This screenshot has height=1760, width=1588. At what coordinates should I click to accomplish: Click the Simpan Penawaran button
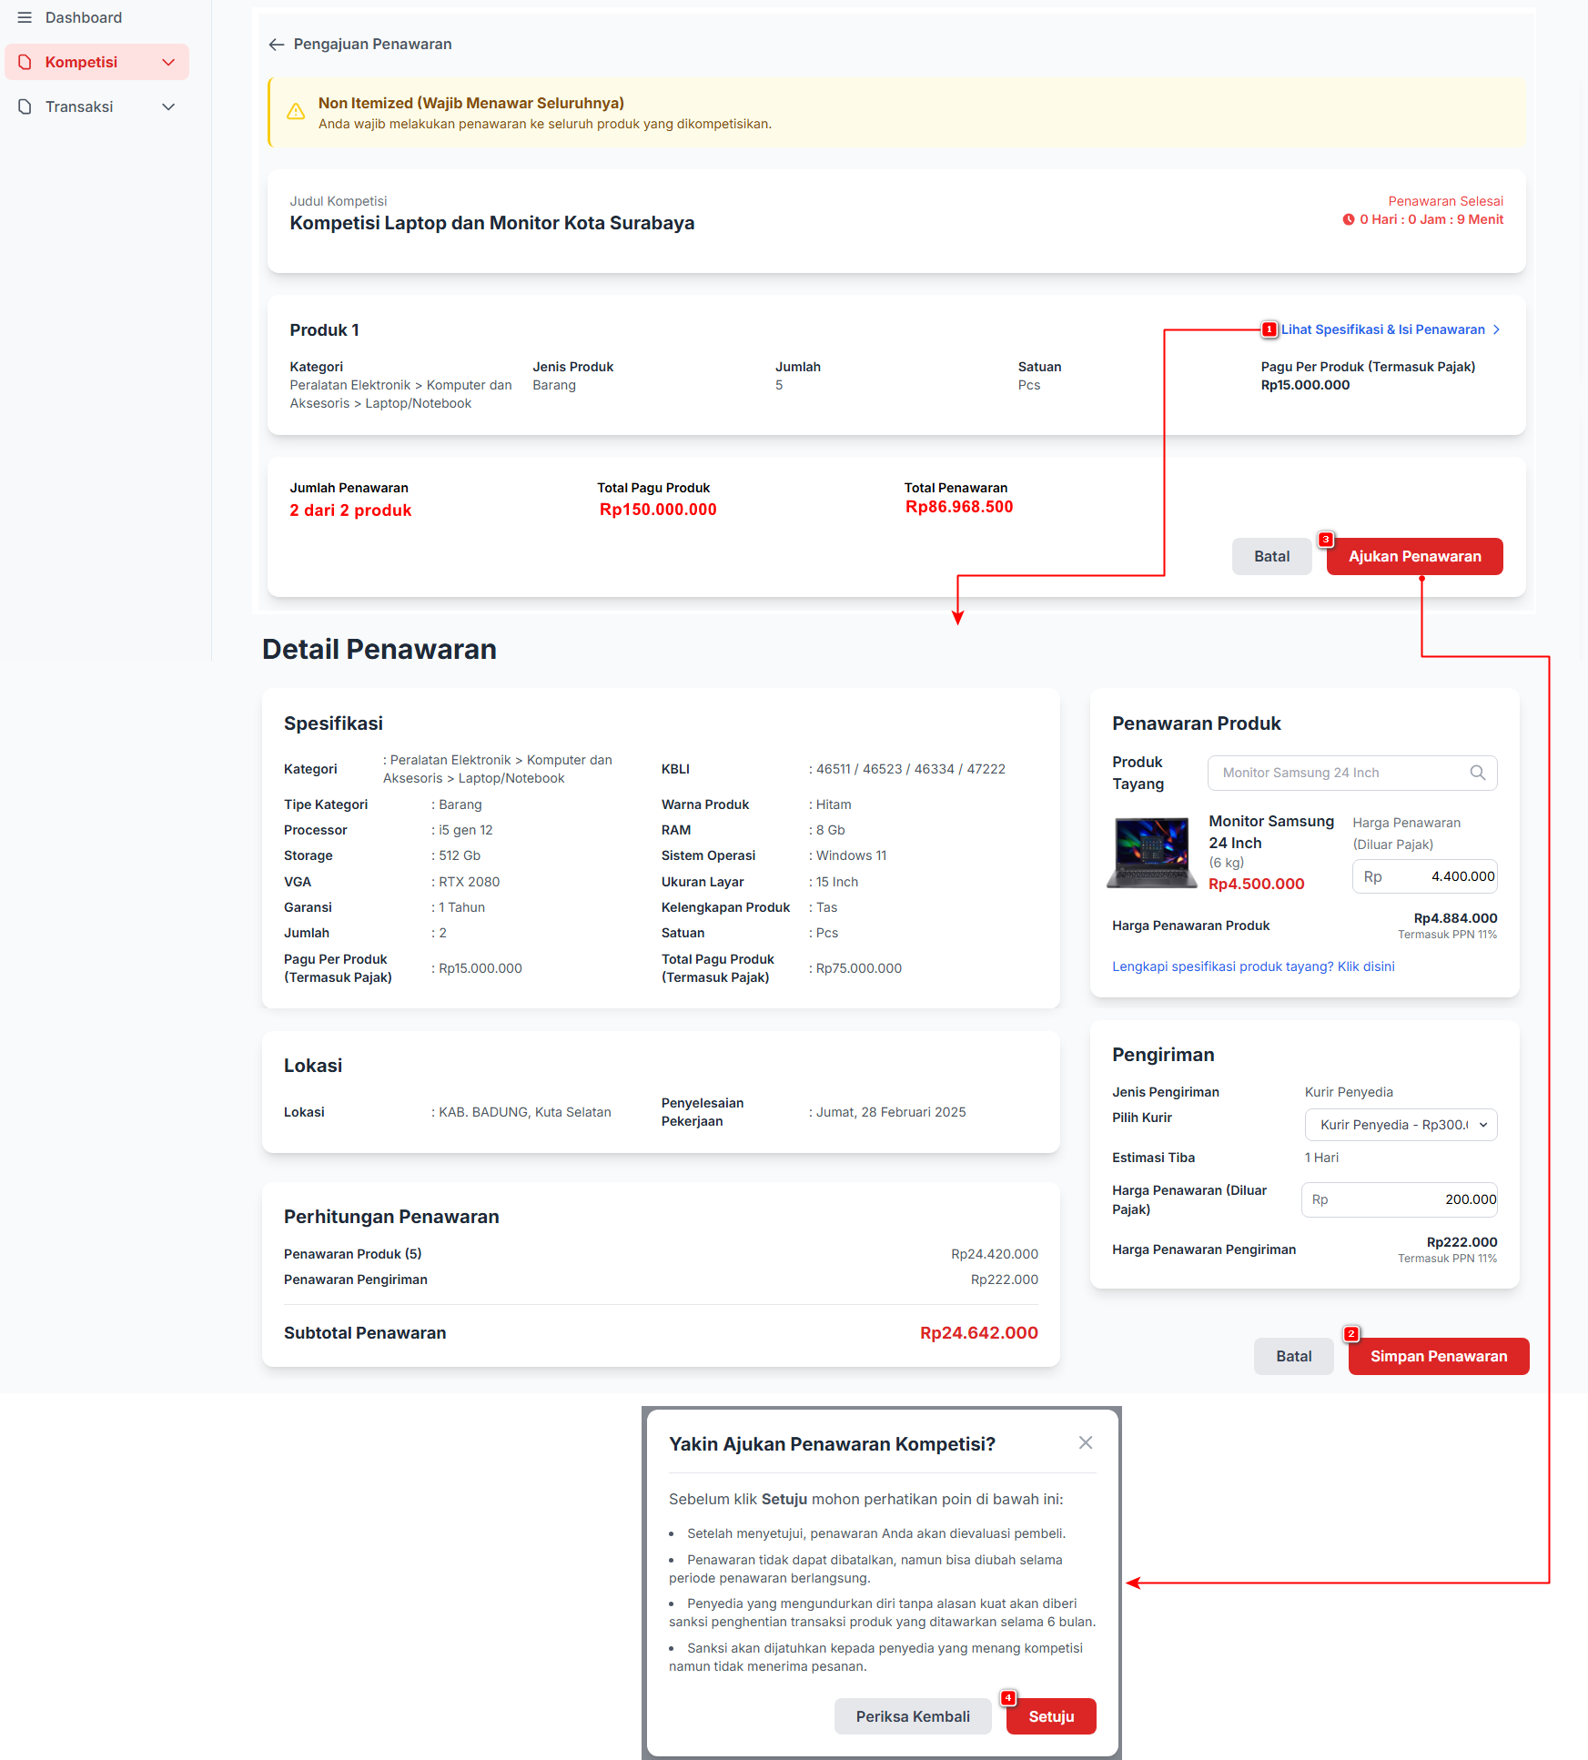click(x=1438, y=1356)
